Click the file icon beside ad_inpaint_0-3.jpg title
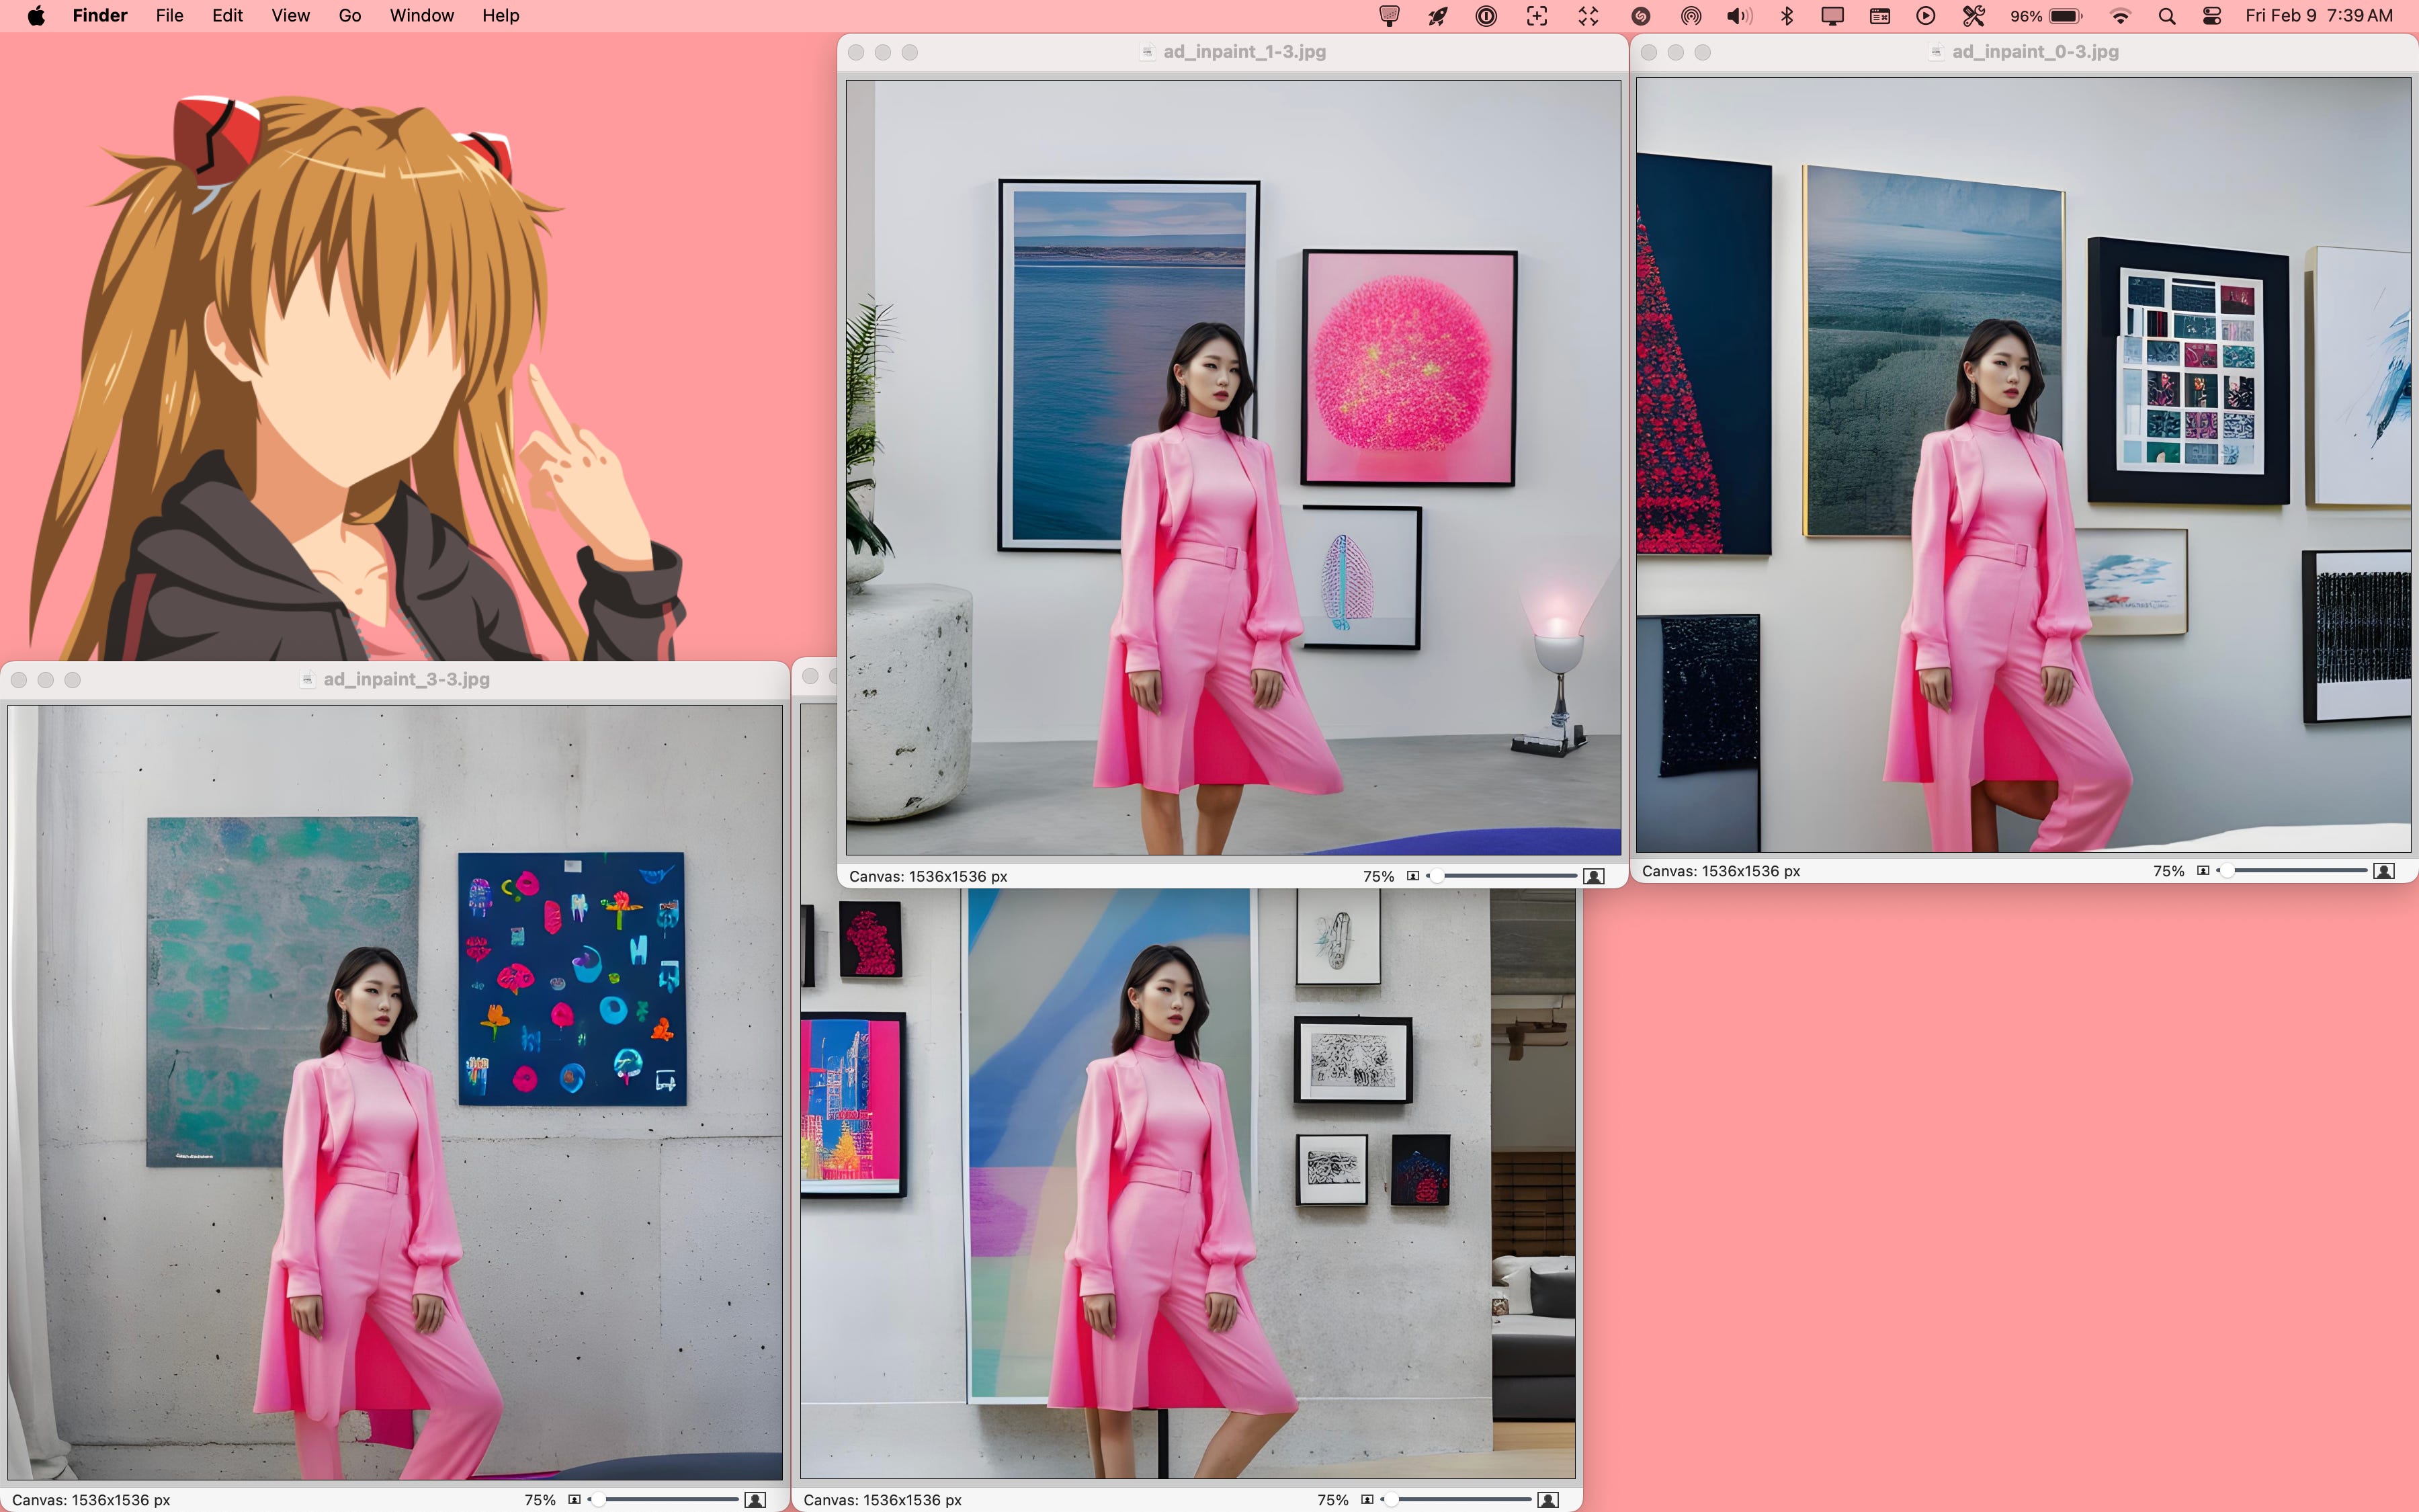This screenshot has height=1512, width=2419. [x=1936, y=52]
